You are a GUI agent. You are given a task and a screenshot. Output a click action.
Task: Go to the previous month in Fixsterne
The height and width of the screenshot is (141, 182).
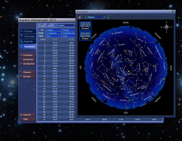point(86,17)
